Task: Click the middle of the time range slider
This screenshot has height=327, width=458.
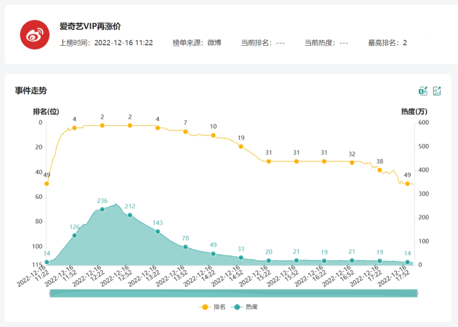Action: pos(233,293)
